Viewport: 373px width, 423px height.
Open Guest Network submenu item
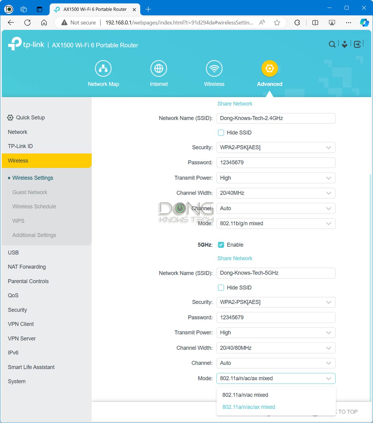[x=30, y=192]
